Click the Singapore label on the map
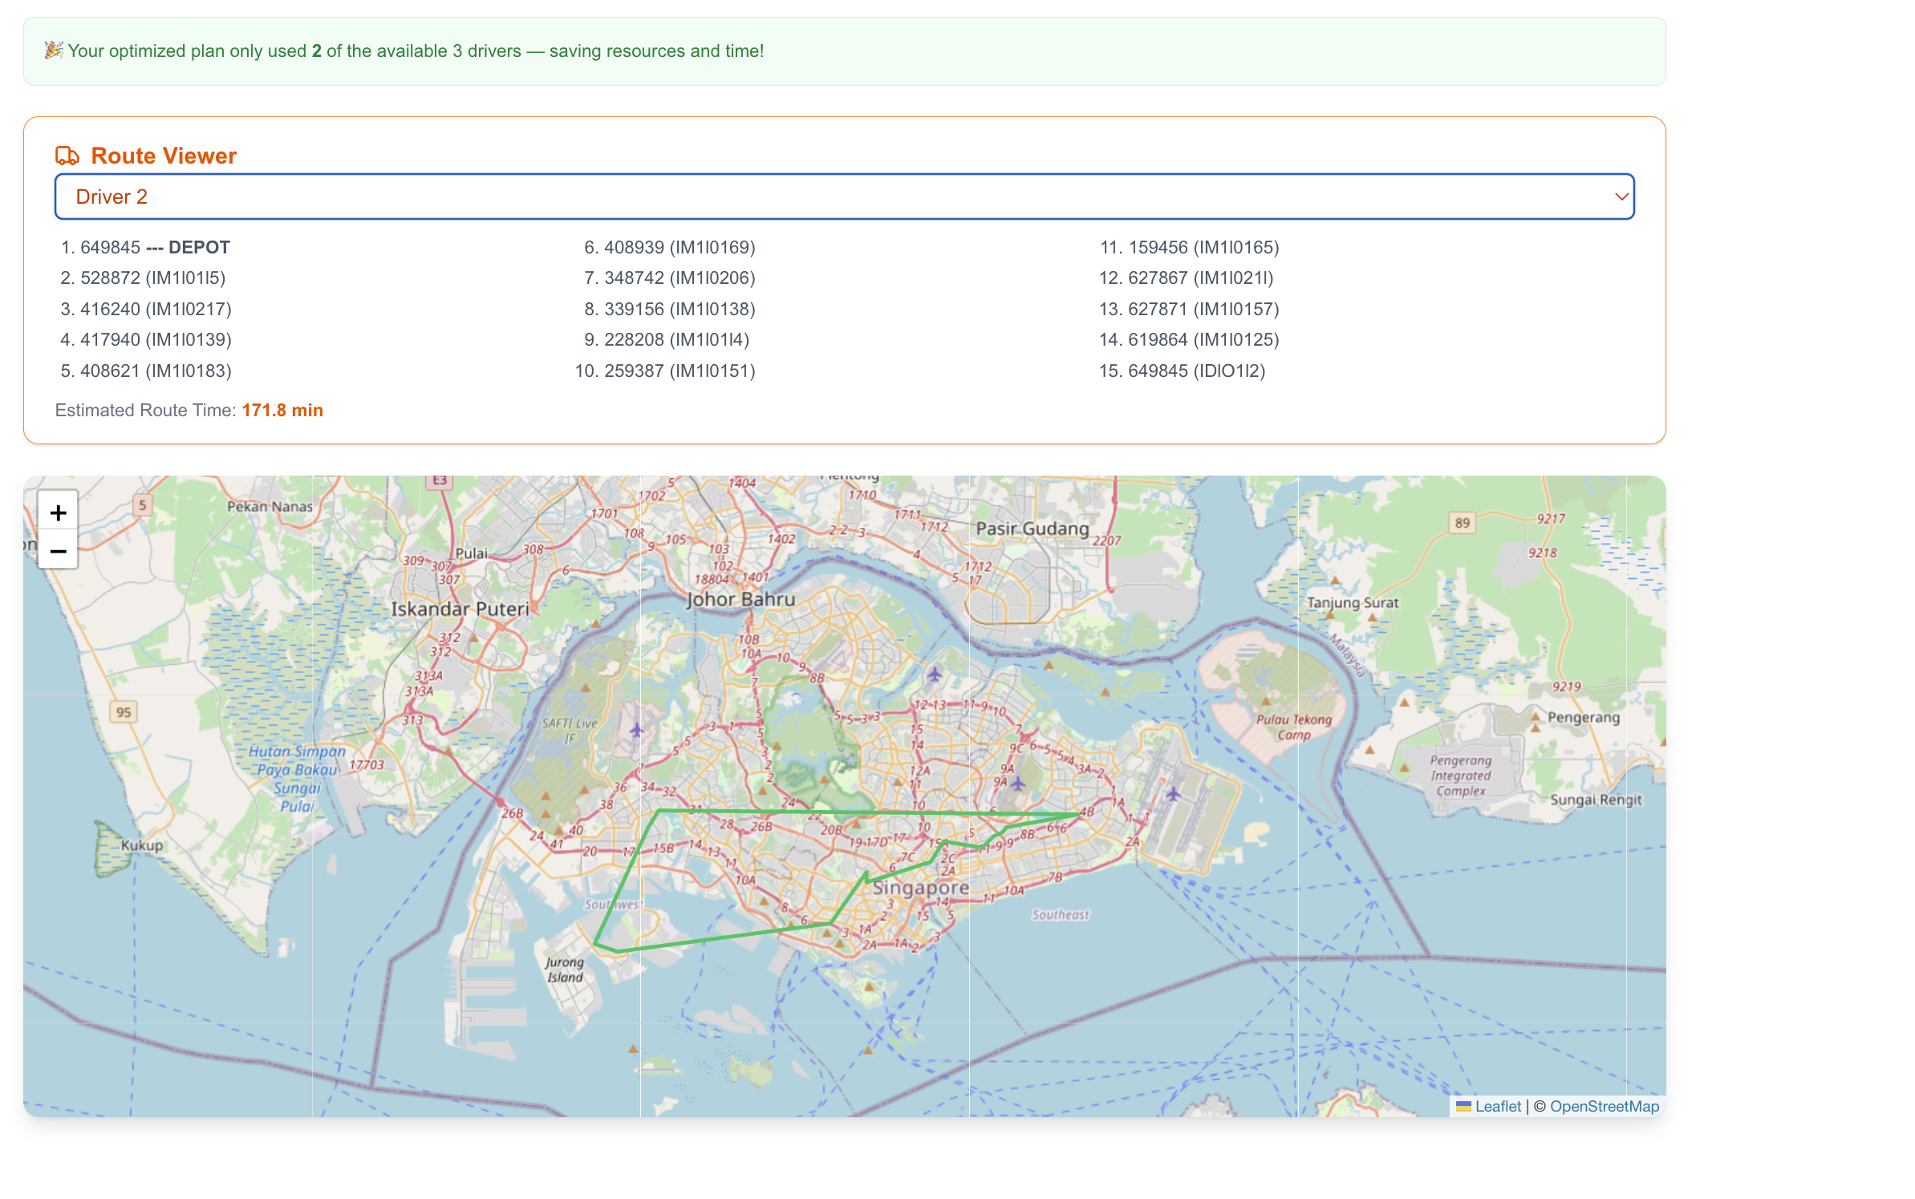This screenshot has width=1915, height=1199. coord(920,888)
